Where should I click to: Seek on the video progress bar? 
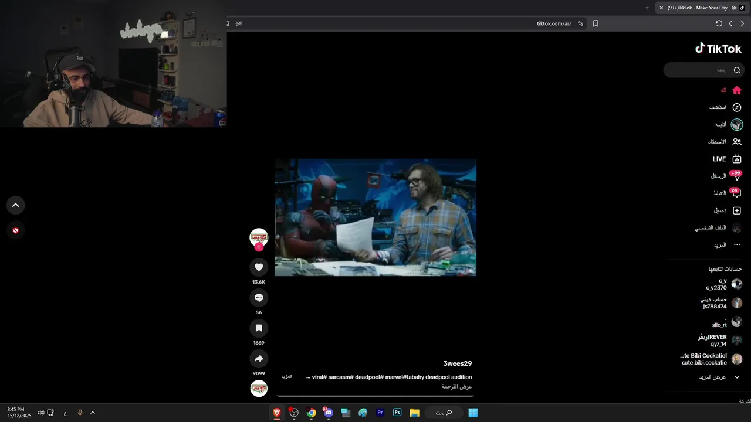(x=375, y=396)
